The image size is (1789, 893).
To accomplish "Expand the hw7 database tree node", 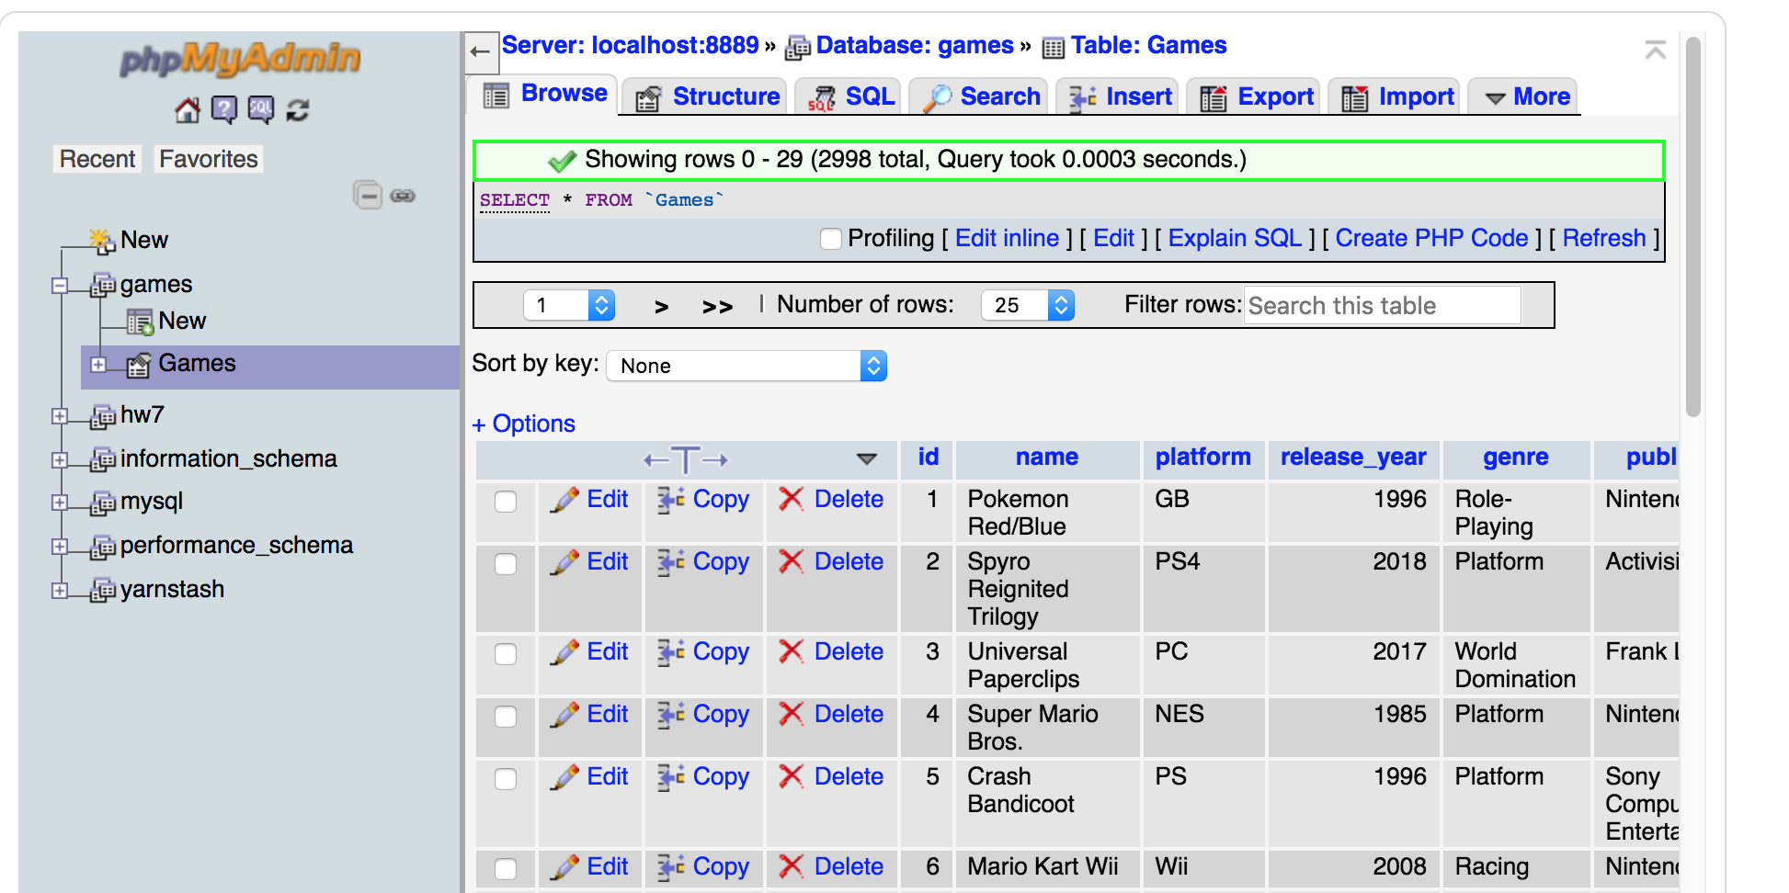I will (60, 416).
